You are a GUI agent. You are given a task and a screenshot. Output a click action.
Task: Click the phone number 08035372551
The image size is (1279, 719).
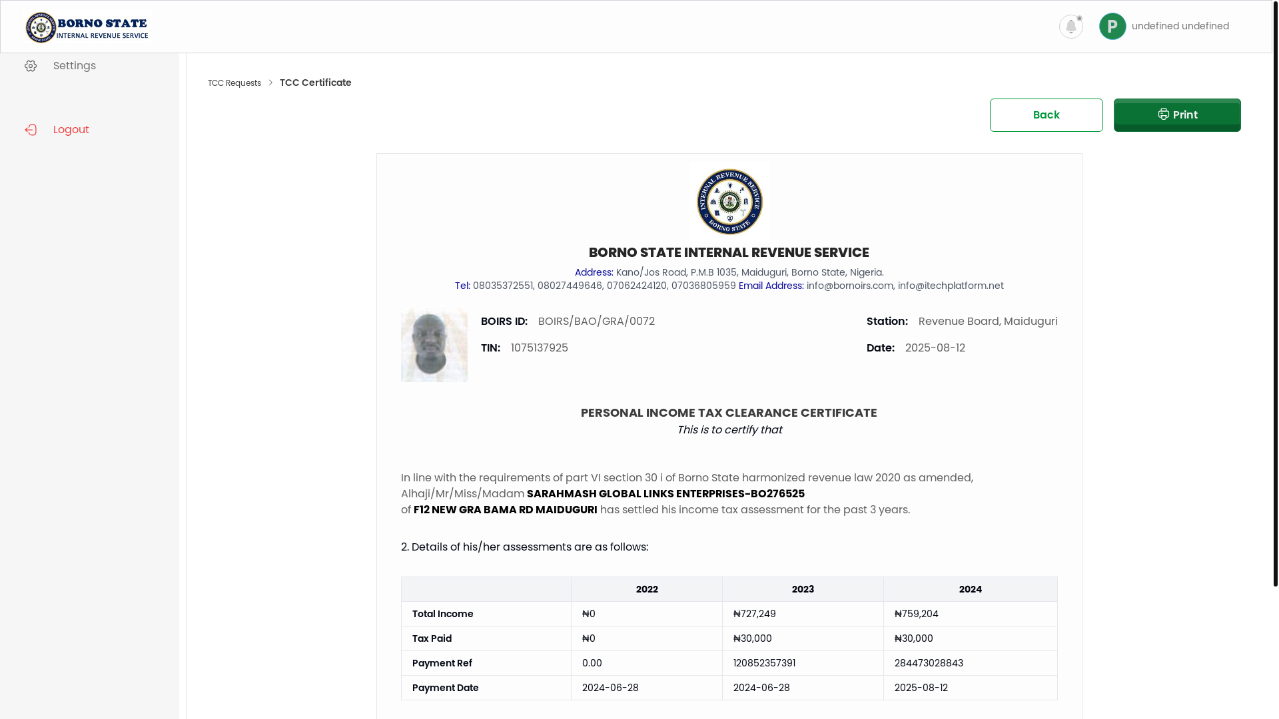point(502,286)
